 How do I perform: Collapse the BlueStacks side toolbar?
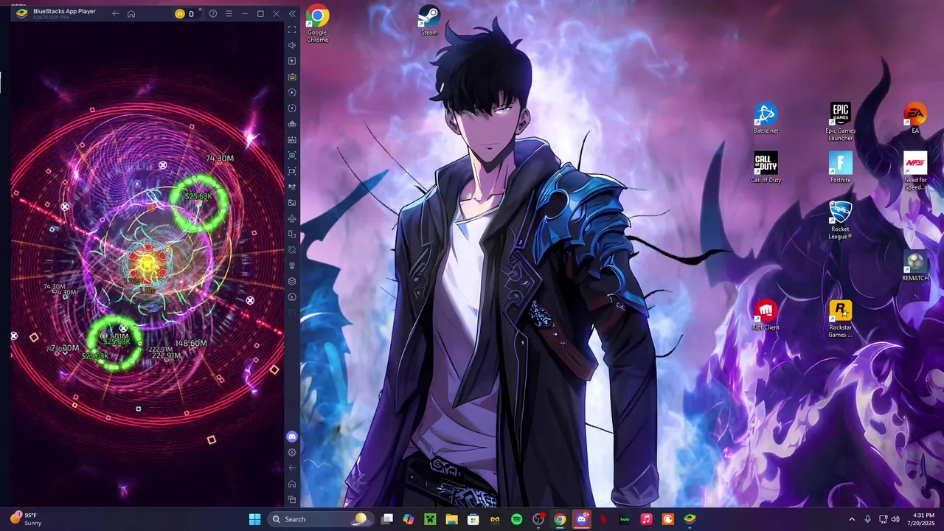[x=292, y=14]
